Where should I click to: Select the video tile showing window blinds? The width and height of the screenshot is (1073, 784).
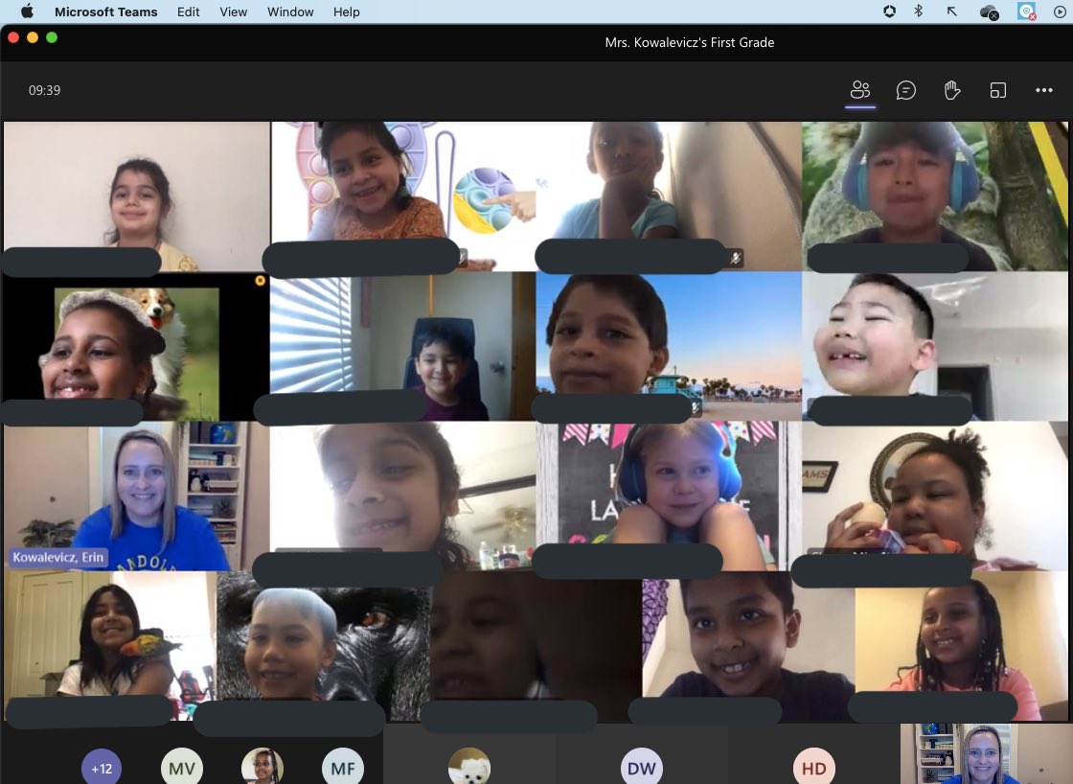pos(403,346)
